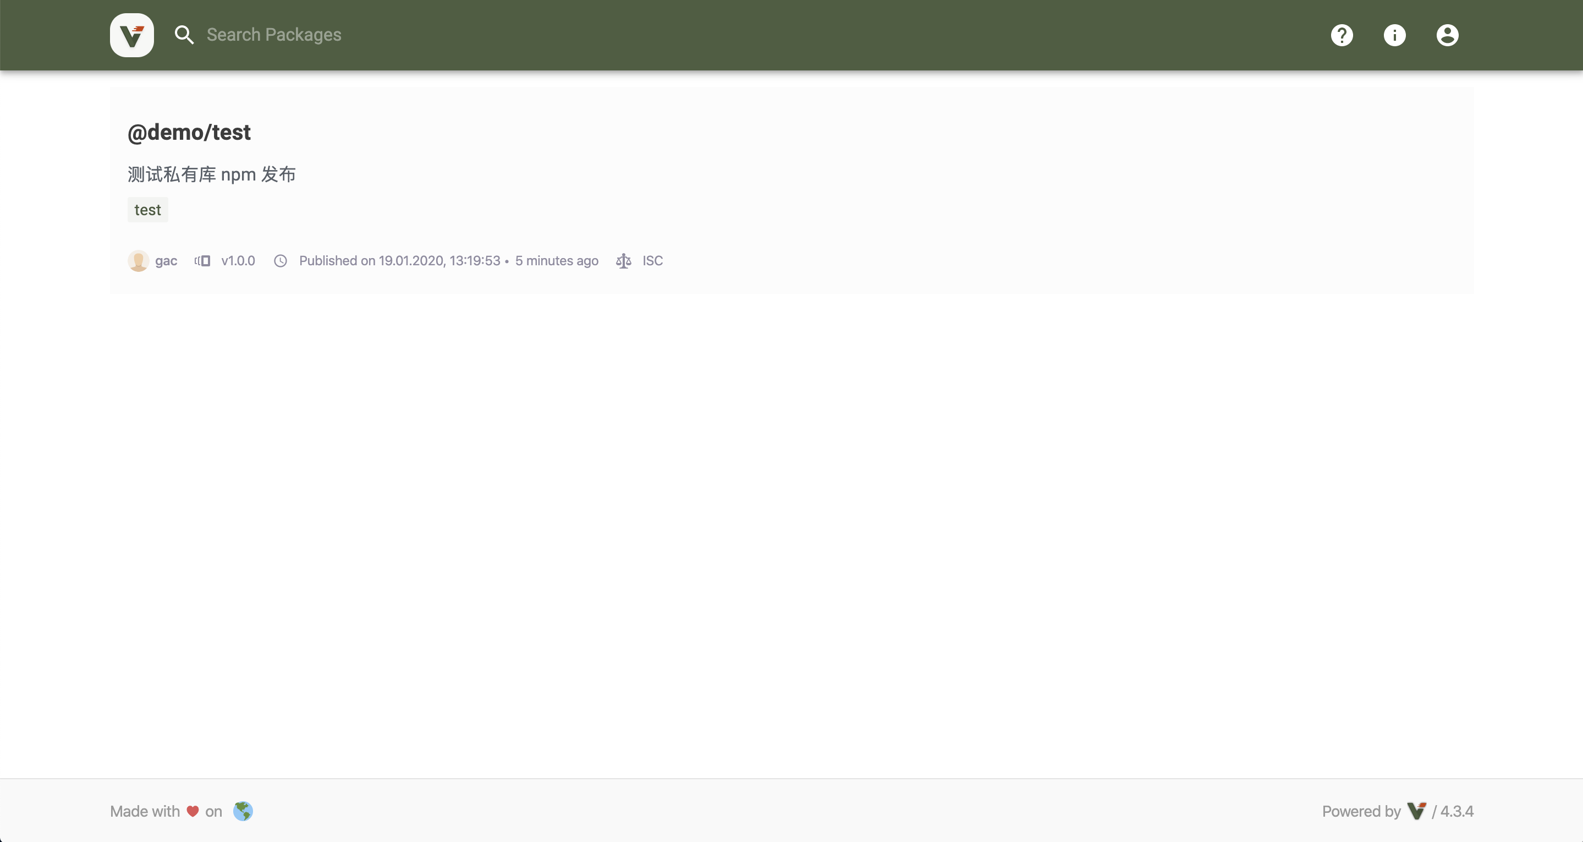Open the registry info icon
1583x842 pixels.
coord(1394,35)
